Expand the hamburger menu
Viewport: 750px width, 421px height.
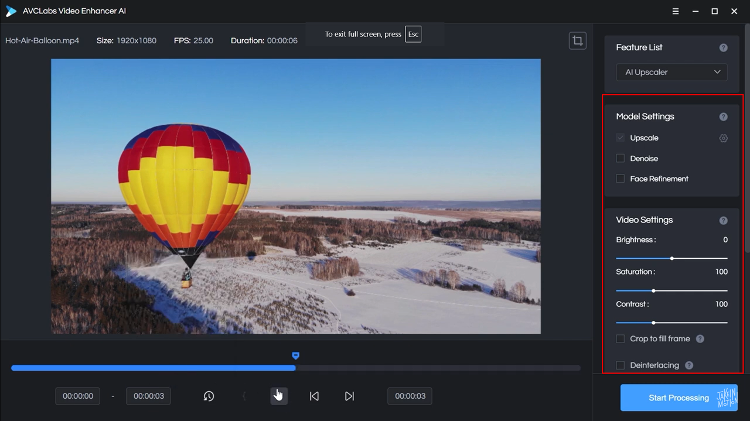[x=675, y=11]
